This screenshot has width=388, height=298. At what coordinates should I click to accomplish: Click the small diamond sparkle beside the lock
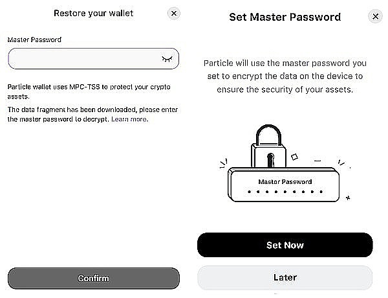pos(295,156)
